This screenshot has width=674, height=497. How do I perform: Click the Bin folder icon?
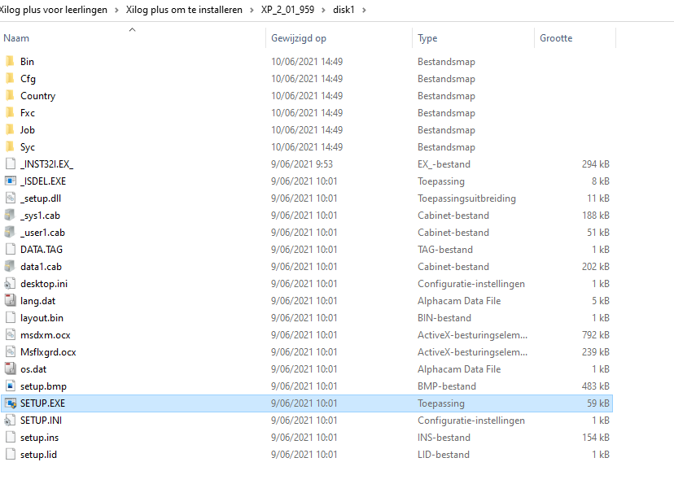[11, 62]
